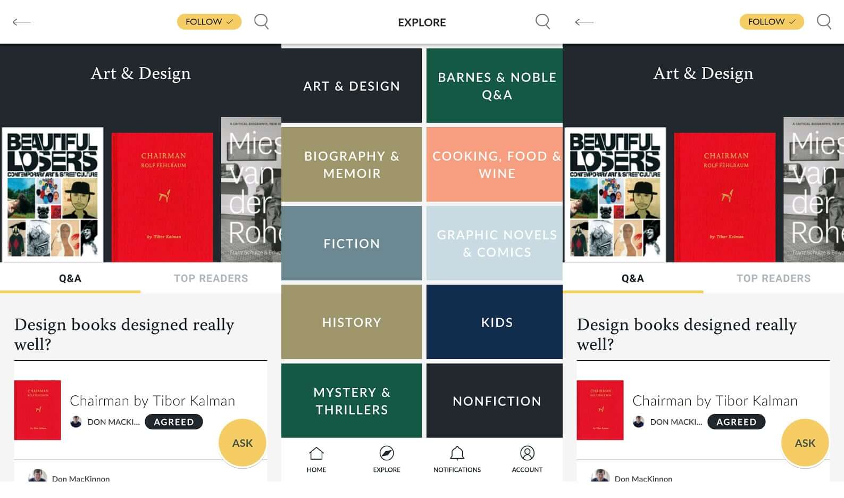Open red Chairman book cover in right carousel

click(725, 197)
